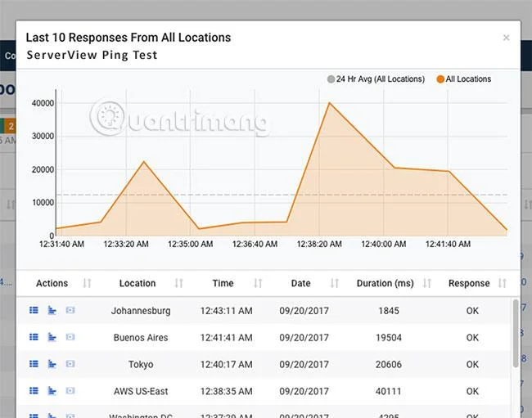This screenshot has width=532, height=418.
Task: Click the 40000 peak point on chart
Action: pos(329,103)
